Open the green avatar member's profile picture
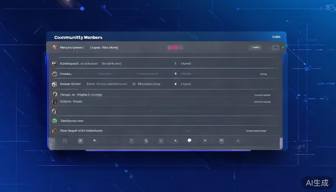The height and width of the screenshot is (192, 336). point(54,121)
